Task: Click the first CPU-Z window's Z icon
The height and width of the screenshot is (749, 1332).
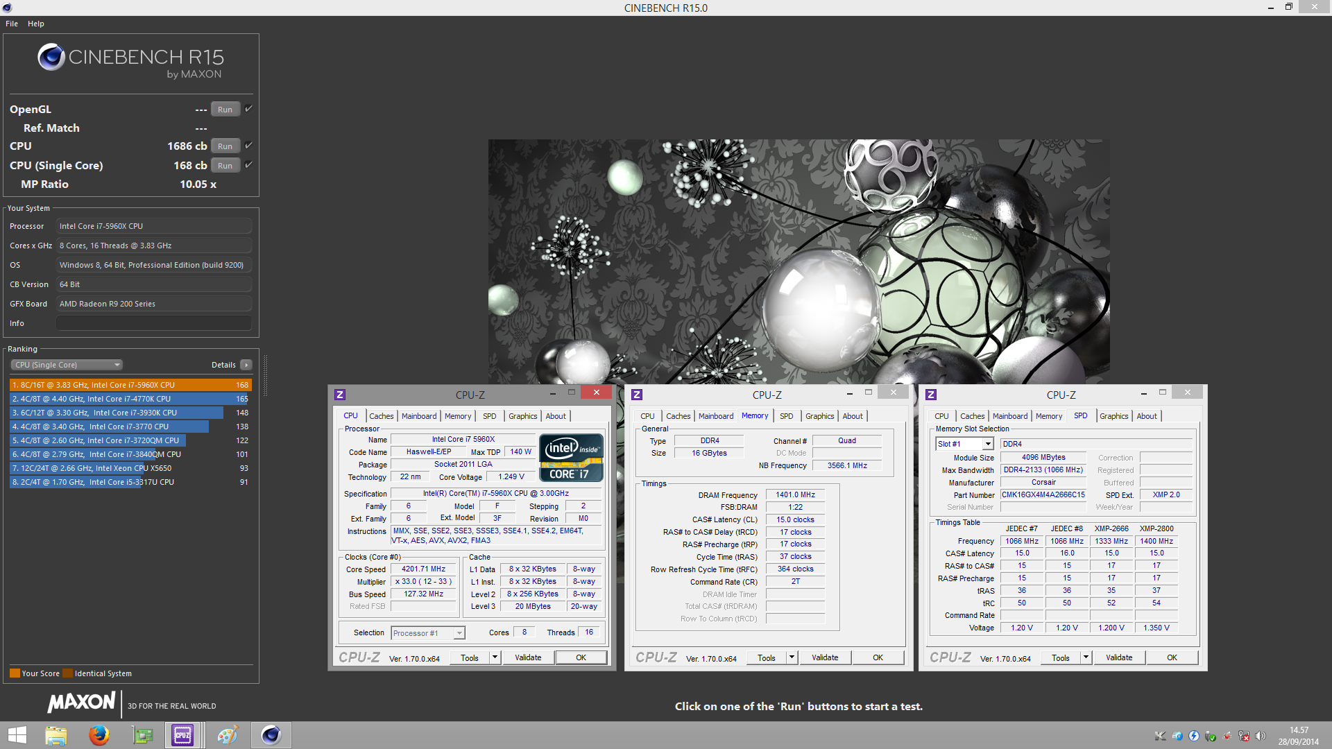Action: tap(340, 395)
